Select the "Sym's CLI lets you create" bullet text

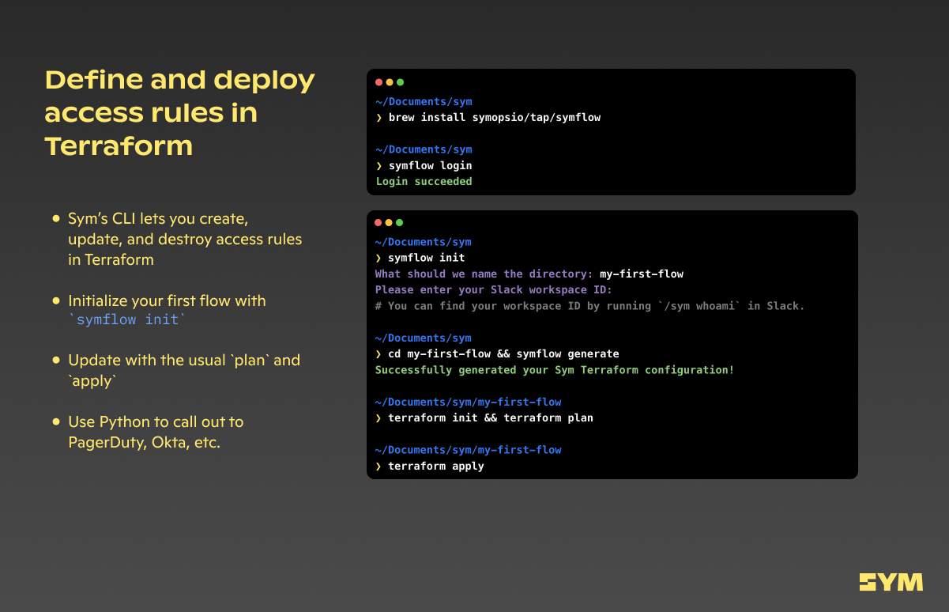pos(185,239)
